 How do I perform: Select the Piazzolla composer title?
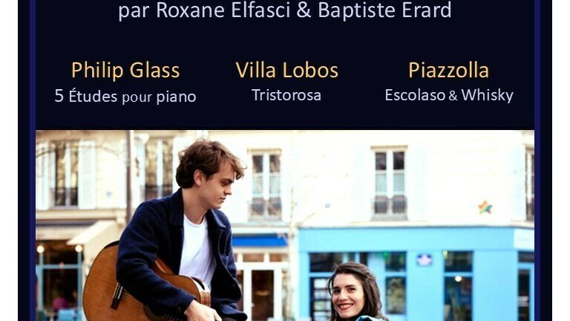click(448, 70)
